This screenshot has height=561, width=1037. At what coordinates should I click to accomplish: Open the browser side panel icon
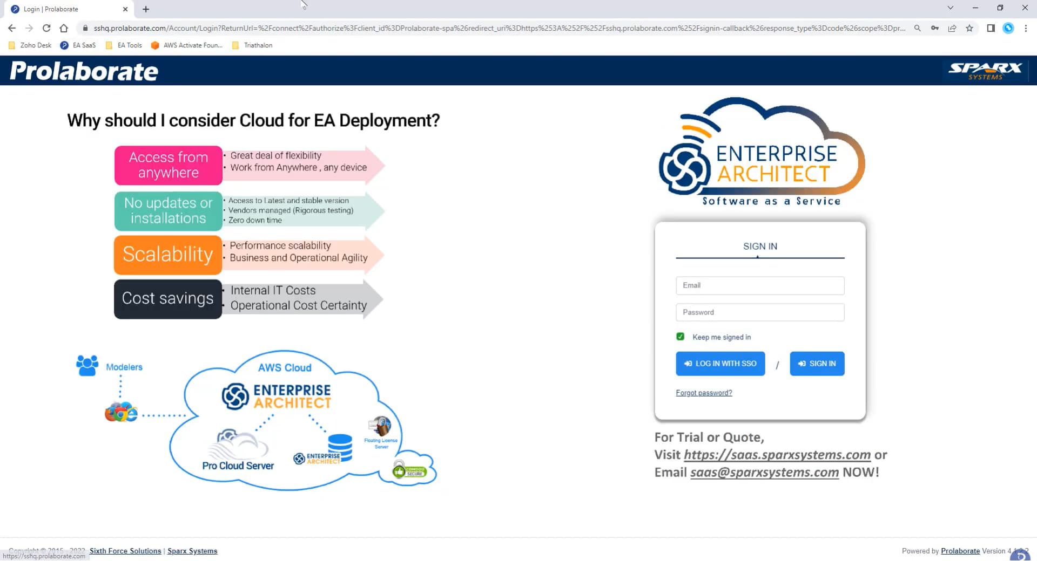[991, 28]
